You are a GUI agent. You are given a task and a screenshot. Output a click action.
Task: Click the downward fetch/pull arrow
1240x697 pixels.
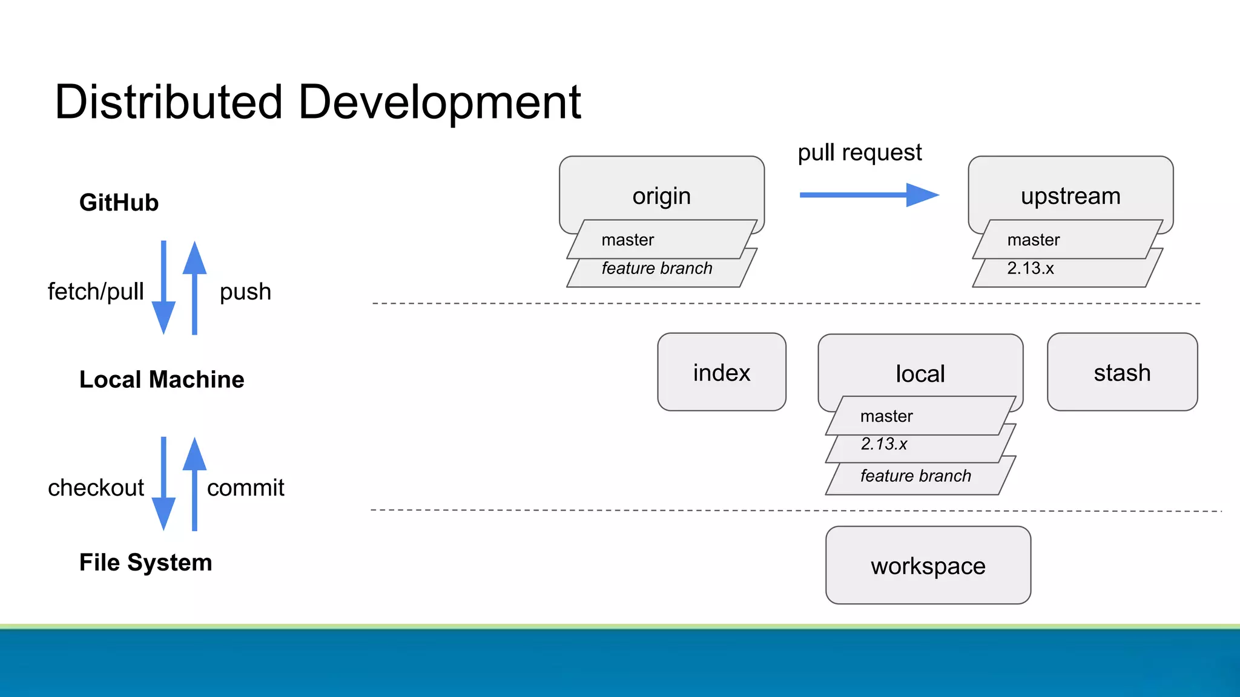pyautogui.click(x=163, y=288)
